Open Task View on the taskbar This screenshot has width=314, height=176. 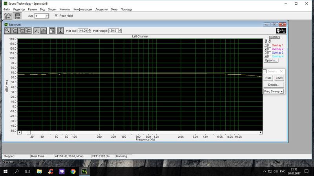(x=27, y=171)
